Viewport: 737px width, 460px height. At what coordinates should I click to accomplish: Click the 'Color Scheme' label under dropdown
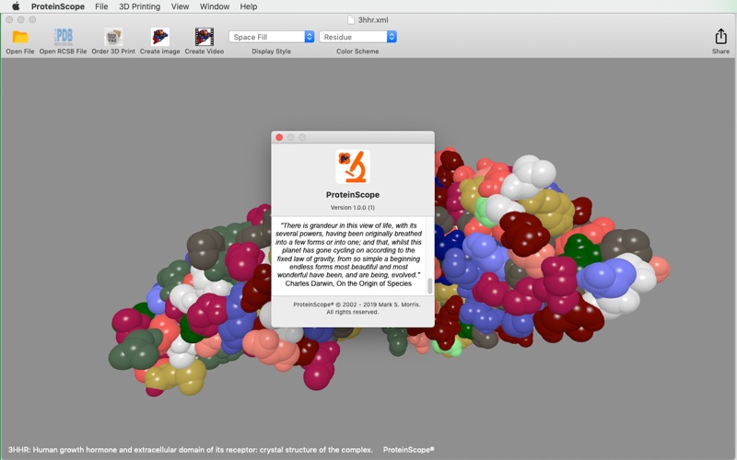coord(357,52)
